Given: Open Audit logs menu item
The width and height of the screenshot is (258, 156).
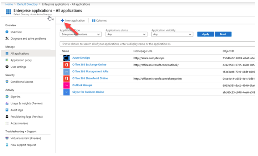Looking at the screenshot, I should coord(17,110).
